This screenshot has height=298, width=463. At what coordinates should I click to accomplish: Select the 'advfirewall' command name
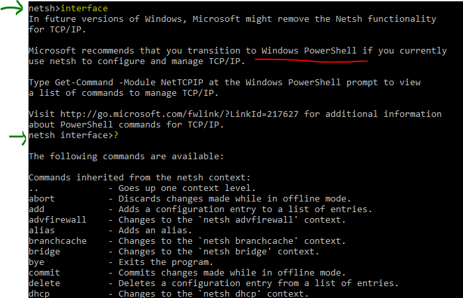[58, 219]
